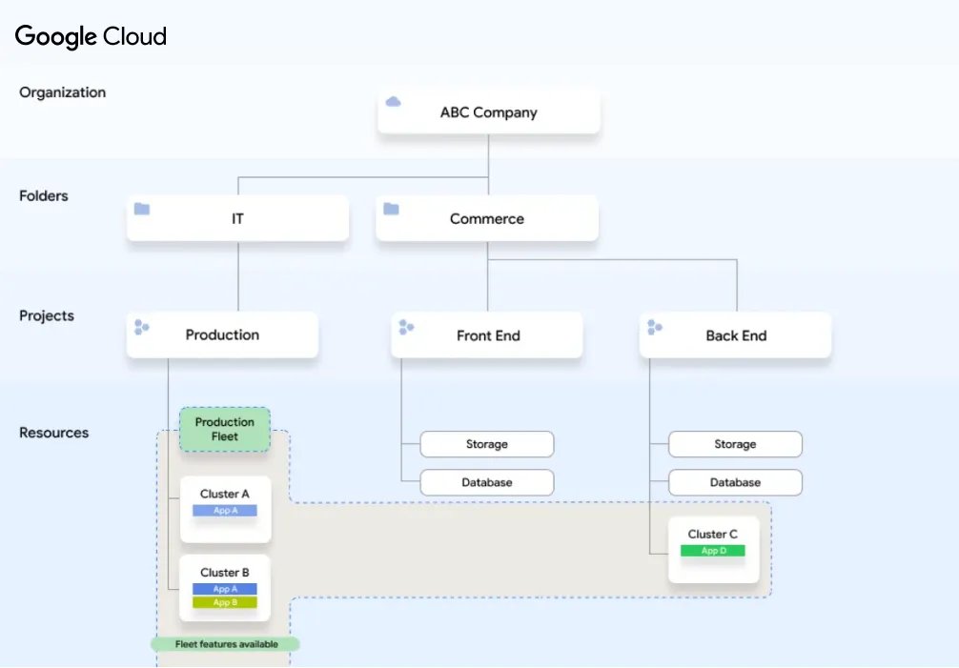This screenshot has width=959, height=668.
Task: Click the project icon beside Front End
Action: pyautogui.click(x=406, y=328)
